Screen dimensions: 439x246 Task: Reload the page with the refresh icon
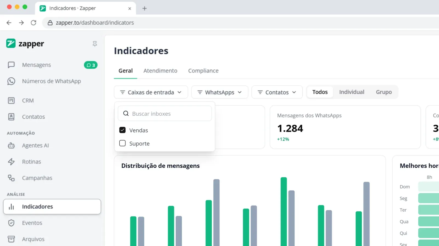point(33,23)
